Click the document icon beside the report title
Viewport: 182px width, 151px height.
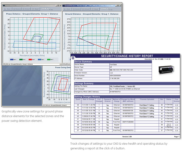click(73, 58)
